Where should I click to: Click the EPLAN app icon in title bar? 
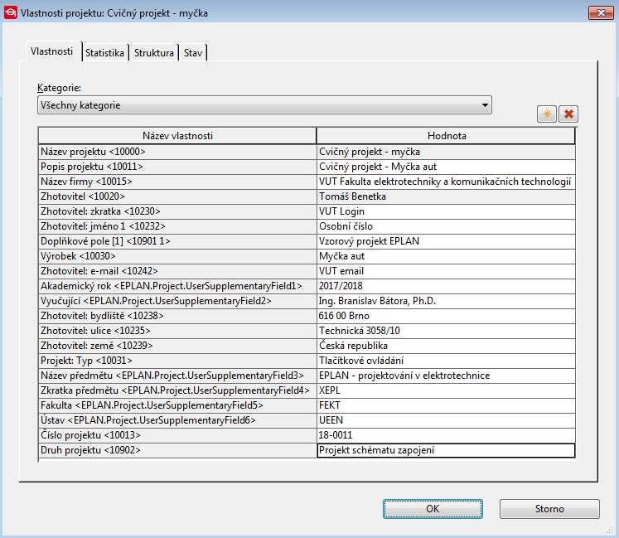pos(11,12)
